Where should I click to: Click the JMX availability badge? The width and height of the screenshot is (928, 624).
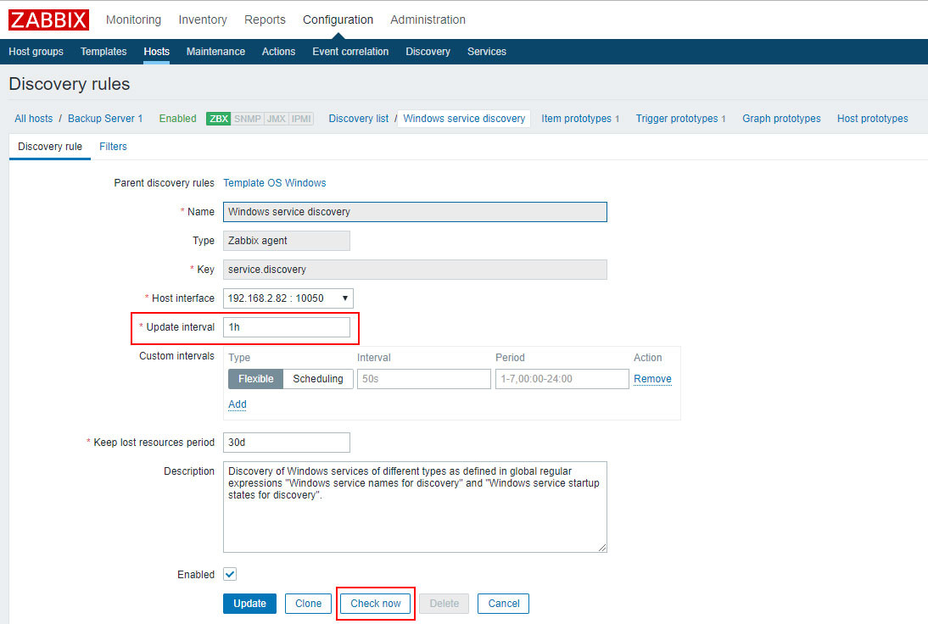tap(276, 119)
